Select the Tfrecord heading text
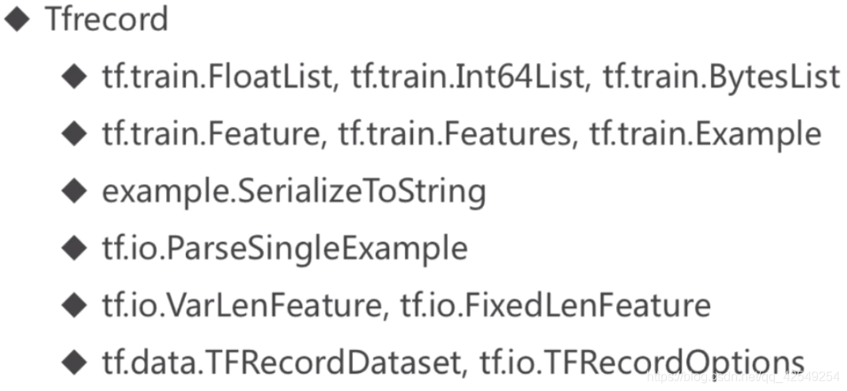This screenshot has height=391, width=847. pyautogui.click(x=107, y=20)
